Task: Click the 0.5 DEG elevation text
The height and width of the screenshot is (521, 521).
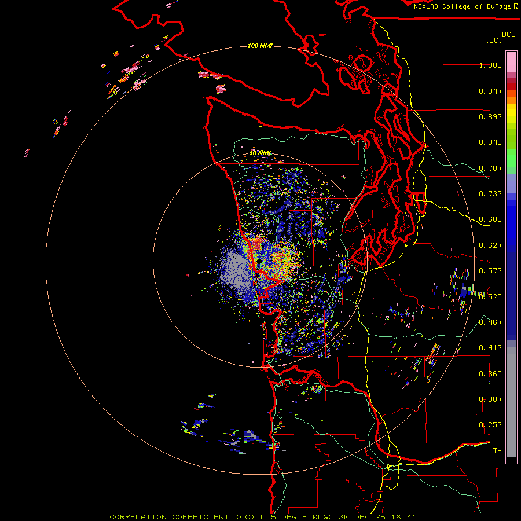Action: pos(279,517)
